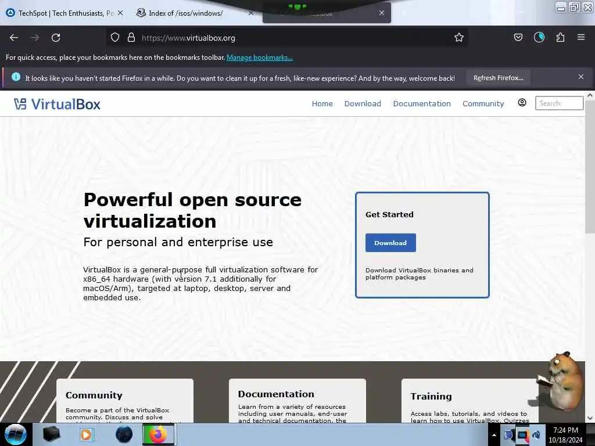The width and height of the screenshot is (595, 446).
Task: Close the Index of /isos/windows/ tab
Action: pyautogui.click(x=251, y=13)
